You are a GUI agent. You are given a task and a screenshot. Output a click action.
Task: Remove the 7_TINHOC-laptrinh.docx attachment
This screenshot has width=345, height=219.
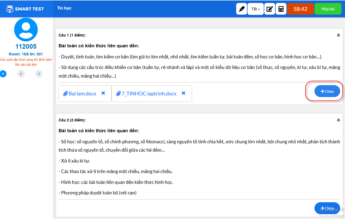(x=184, y=93)
